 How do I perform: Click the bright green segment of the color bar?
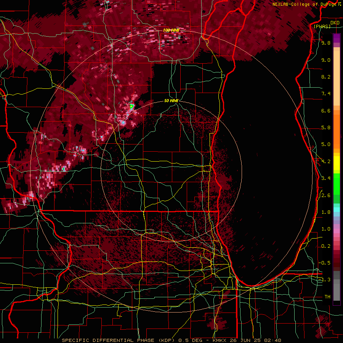(337, 184)
